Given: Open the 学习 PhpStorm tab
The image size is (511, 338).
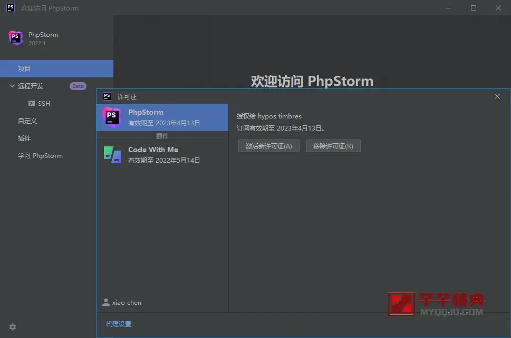Looking at the screenshot, I should coord(40,155).
